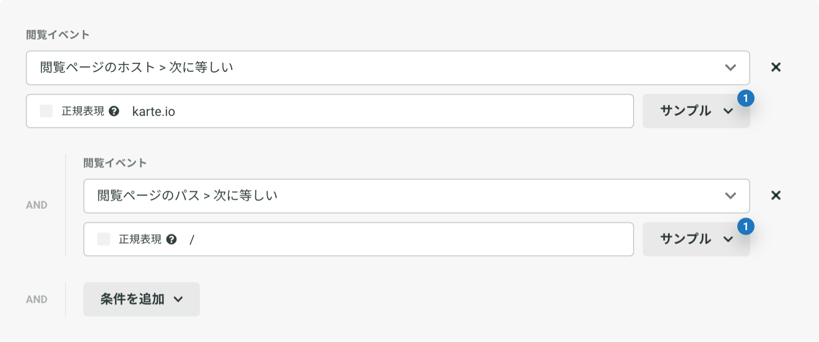Screen dimensions: 819x342
Task: Click chevron arrow in host condition dropdown
Action: [730, 68]
